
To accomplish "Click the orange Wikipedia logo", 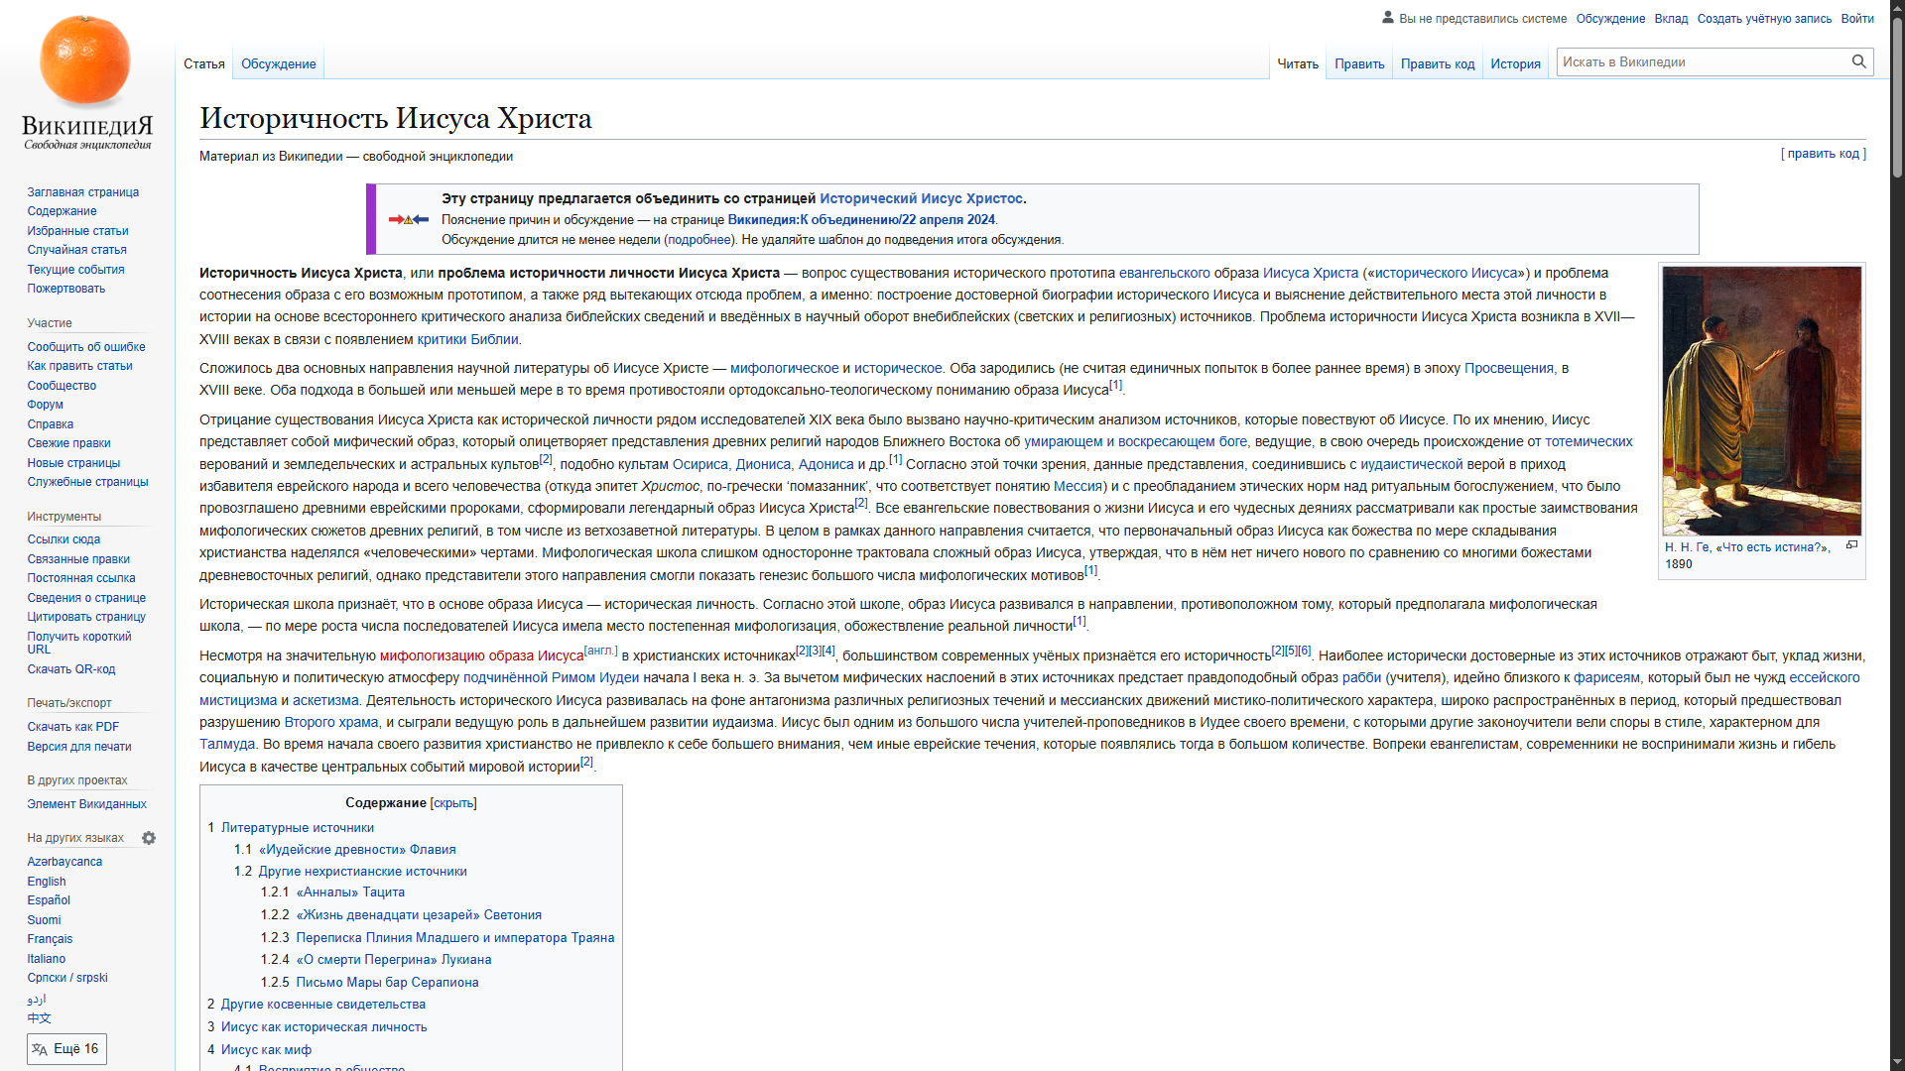I will [85, 61].
